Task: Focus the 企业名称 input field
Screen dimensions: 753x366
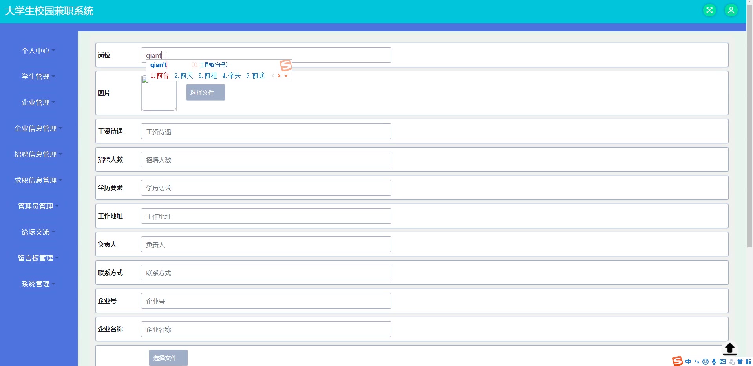Action: [266, 329]
